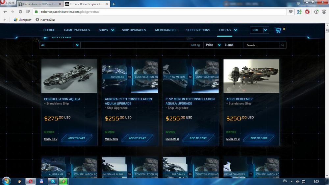The image size is (329, 185).
Task: Open a new tab with plus icon
Action: pos(114,4)
